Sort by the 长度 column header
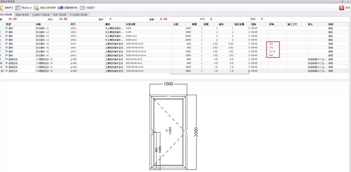 point(176,24)
